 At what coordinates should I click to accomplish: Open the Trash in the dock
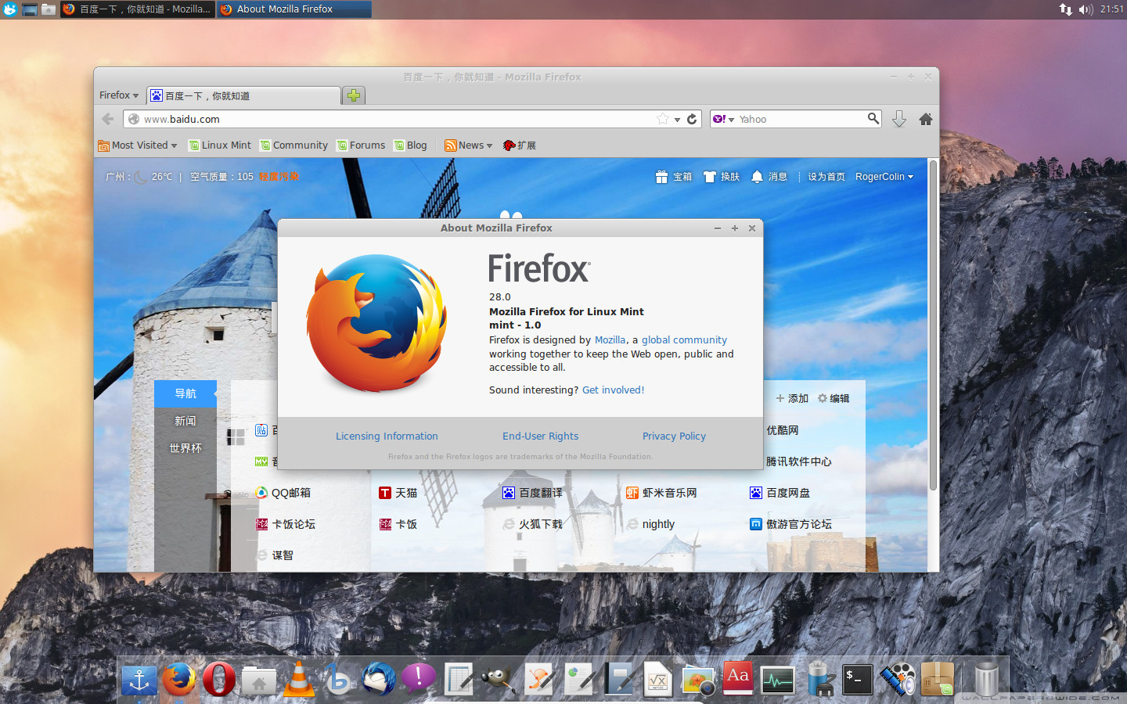[x=986, y=679]
